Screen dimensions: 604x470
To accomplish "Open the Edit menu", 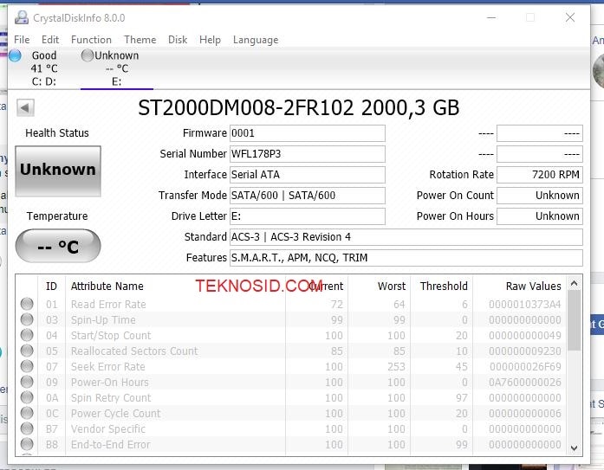I will point(50,40).
